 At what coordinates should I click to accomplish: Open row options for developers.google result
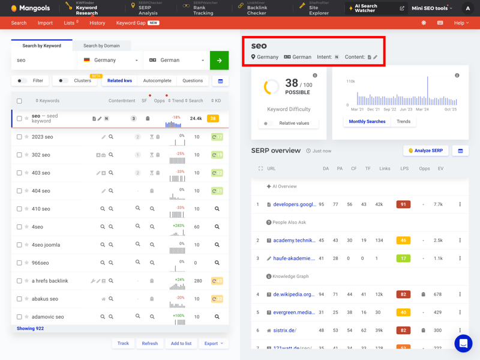click(x=460, y=205)
